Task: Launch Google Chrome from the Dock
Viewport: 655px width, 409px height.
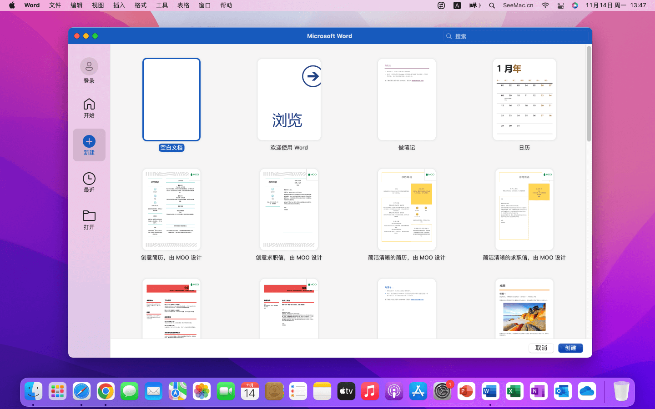Action: click(x=106, y=391)
